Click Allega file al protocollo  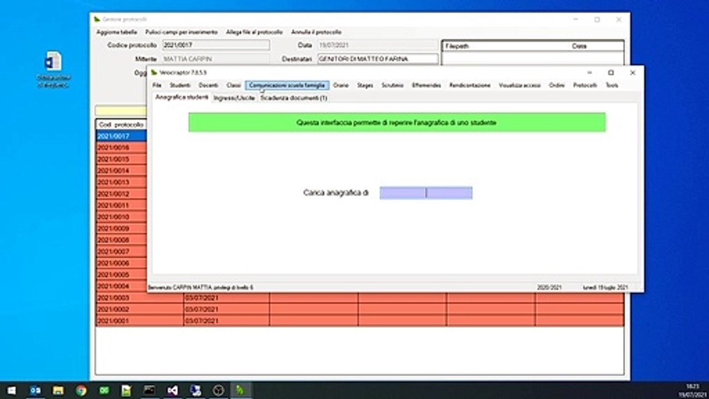pyautogui.click(x=254, y=32)
